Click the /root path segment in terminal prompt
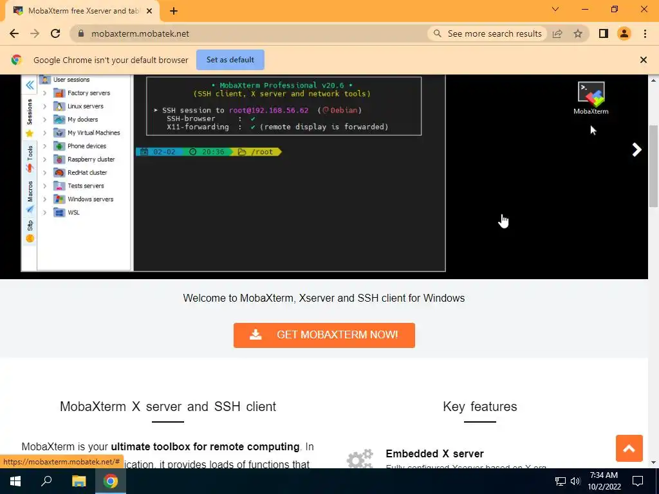 pyautogui.click(x=262, y=152)
